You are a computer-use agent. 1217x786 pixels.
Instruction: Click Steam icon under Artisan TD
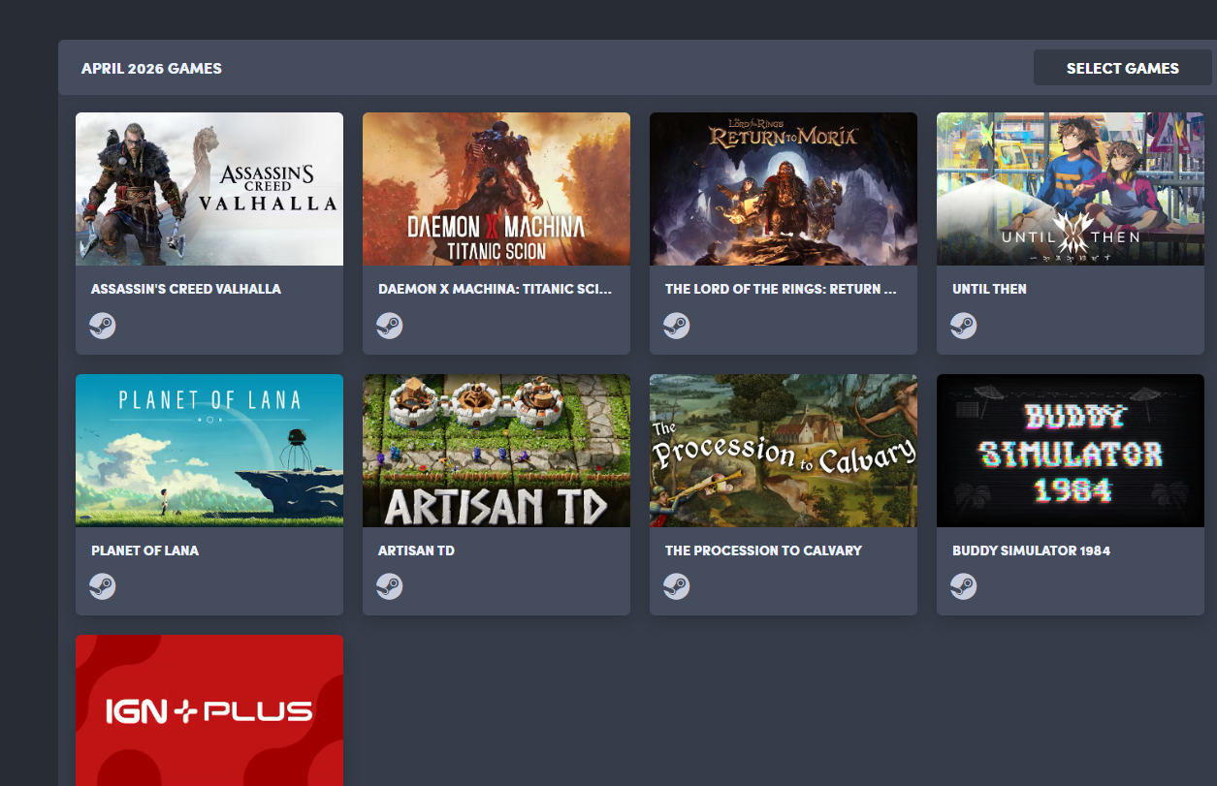(390, 586)
